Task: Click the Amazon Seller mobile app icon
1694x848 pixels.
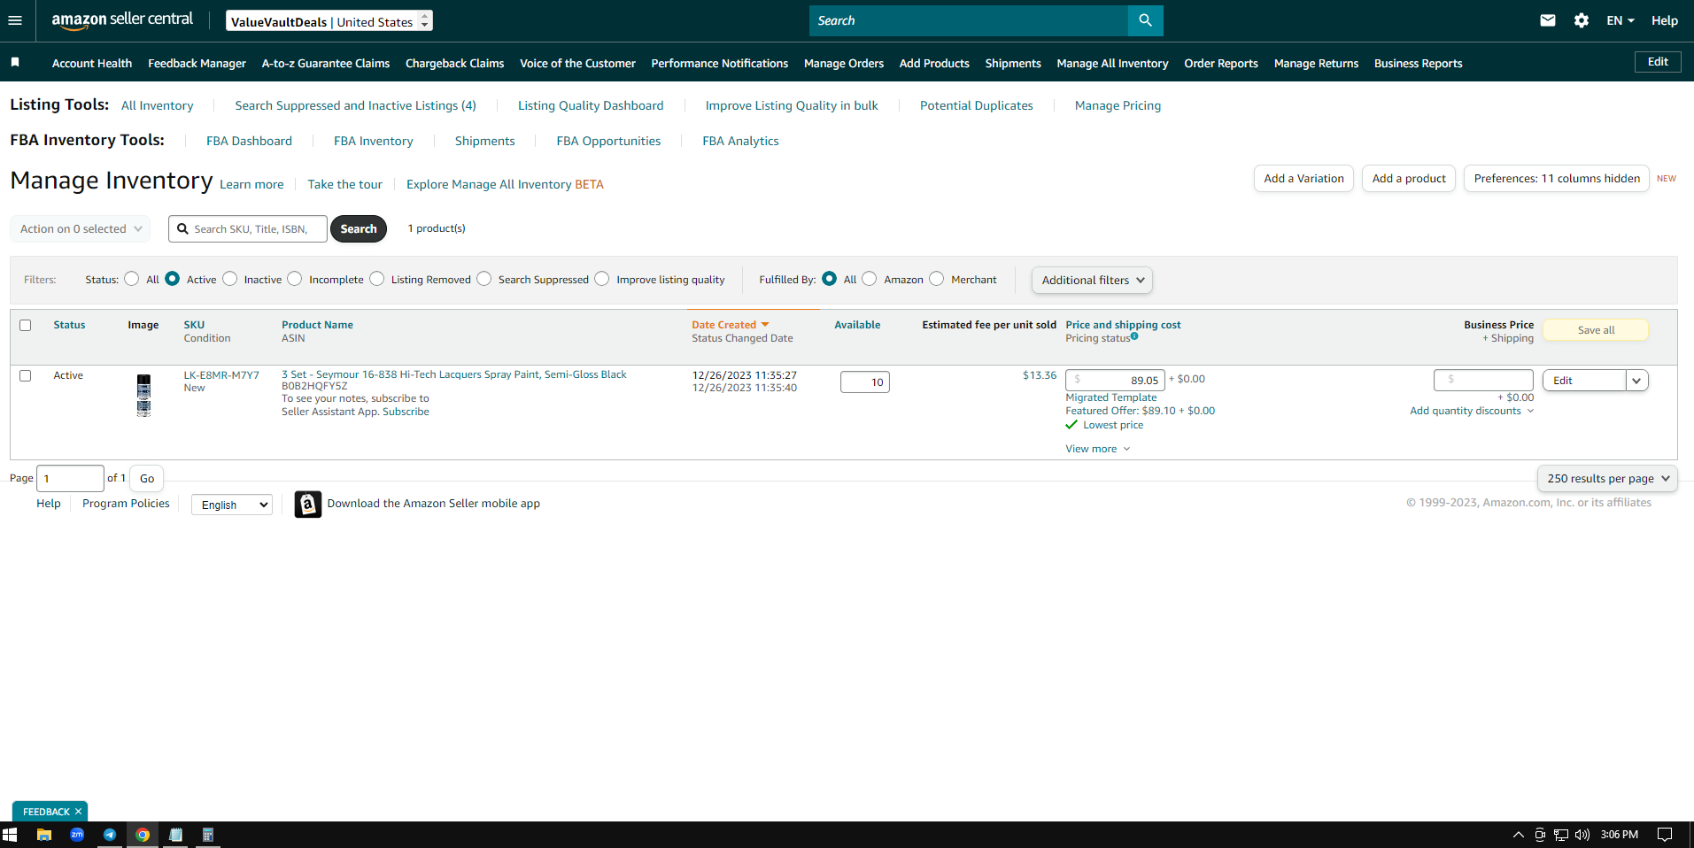Action: [x=307, y=504]
